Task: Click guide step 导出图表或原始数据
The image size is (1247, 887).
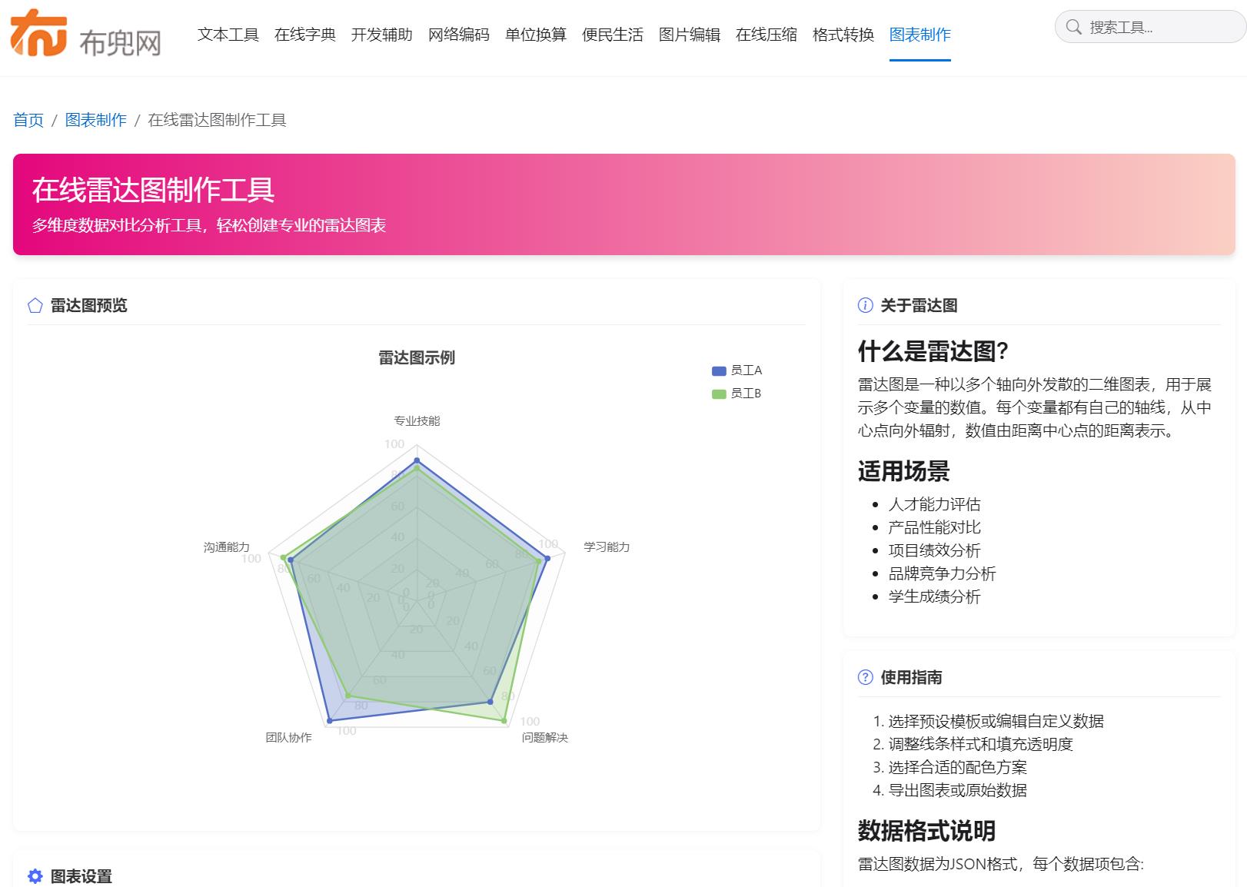Action: tap(958, 790)
